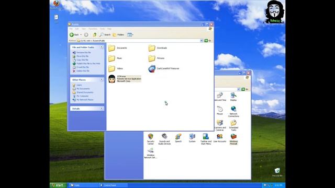Viewport: 335px width, 188px height.
Task: Open Wireless Network Setup in Control Panel
Action: point(150,153)
